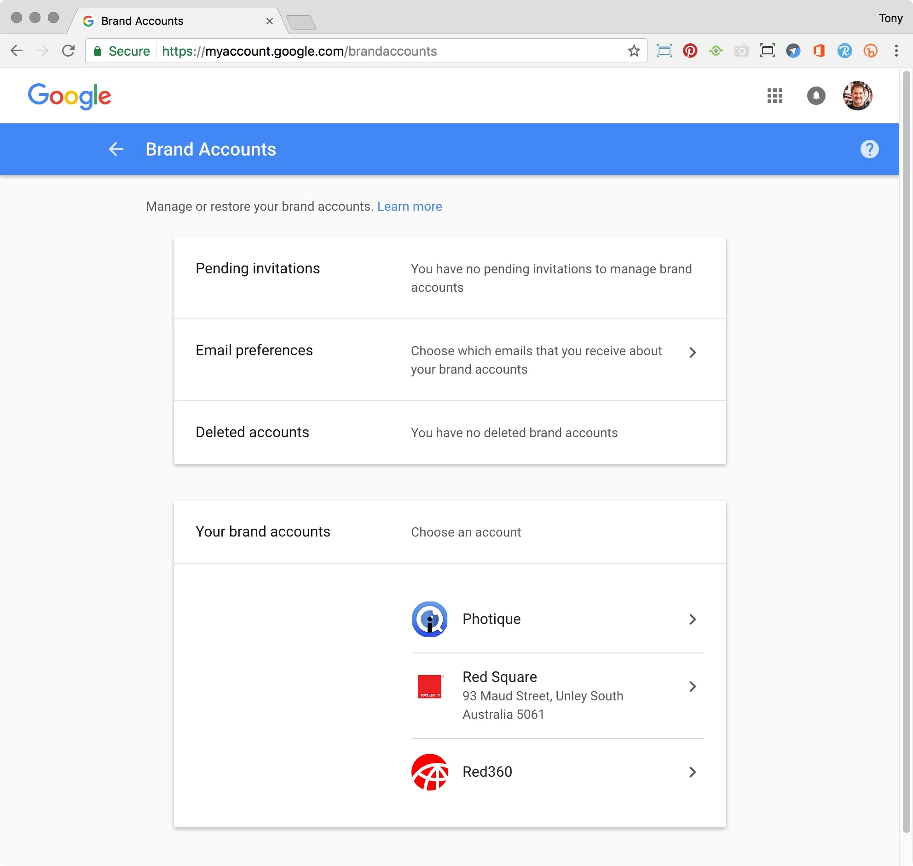The image size is (913, 866).
Task: Click the browser back navigation arrow
Action: click(18, 51)
